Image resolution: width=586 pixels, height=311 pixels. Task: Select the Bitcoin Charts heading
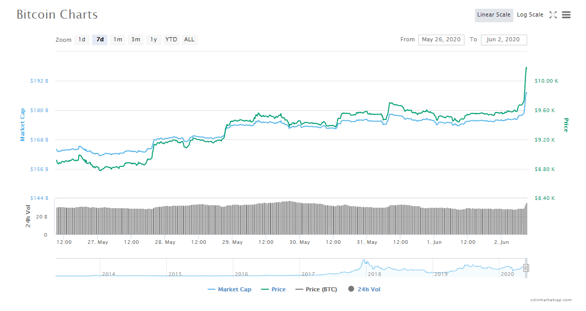(57, 14)
